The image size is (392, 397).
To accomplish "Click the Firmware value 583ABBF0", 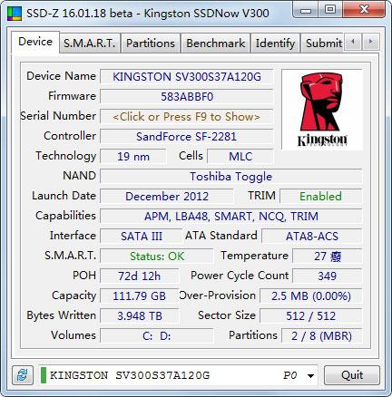I will point(186,97).
